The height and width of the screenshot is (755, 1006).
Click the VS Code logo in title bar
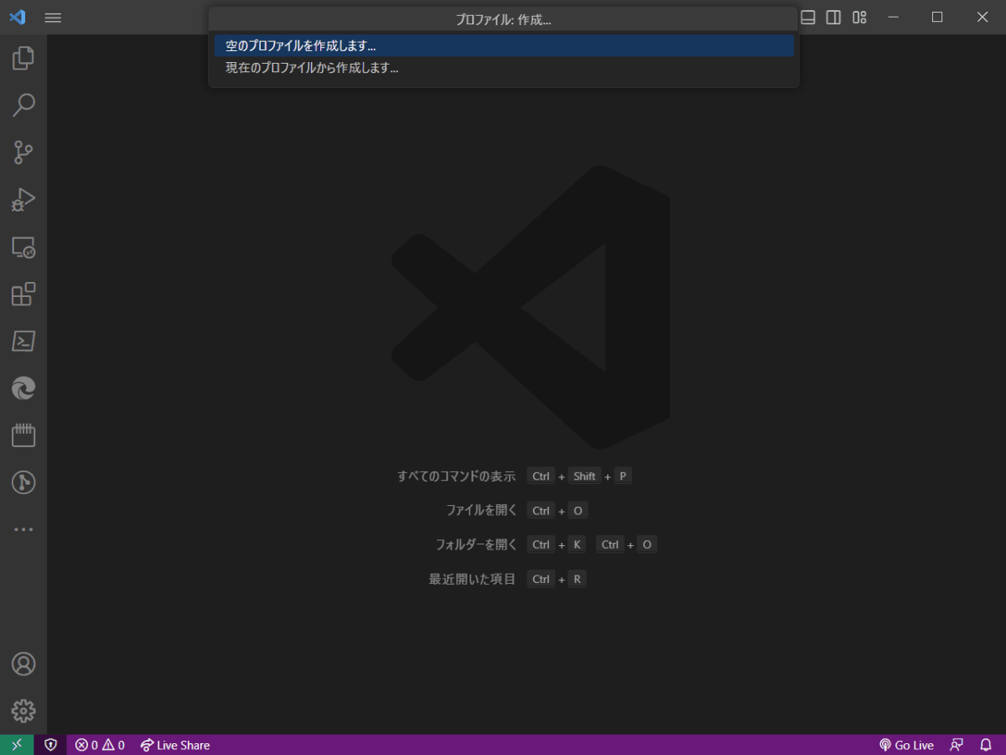coord(17,17)
